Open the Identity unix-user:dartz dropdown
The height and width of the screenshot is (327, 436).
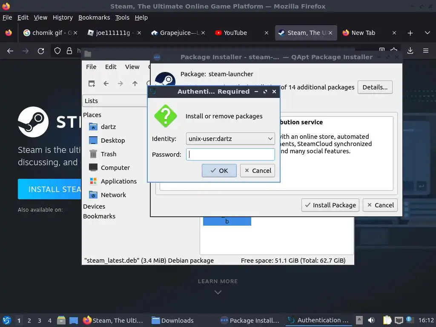[230, 138]
